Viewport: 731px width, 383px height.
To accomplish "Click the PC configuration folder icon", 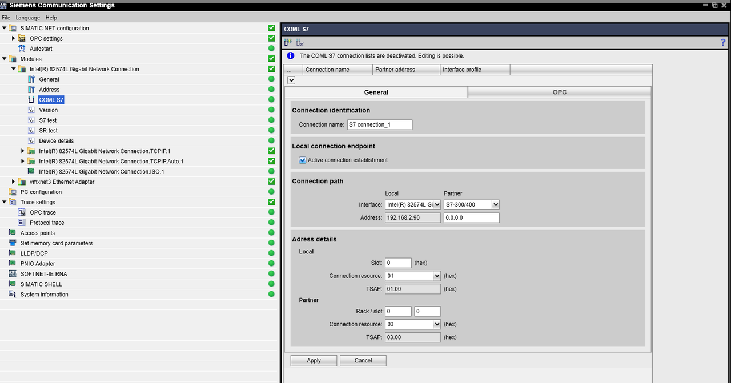I will point(13,192).
